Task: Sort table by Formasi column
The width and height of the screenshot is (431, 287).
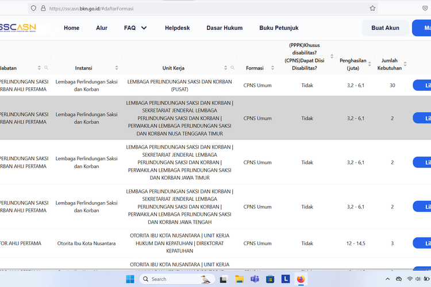Action: (x=272, y=68)
